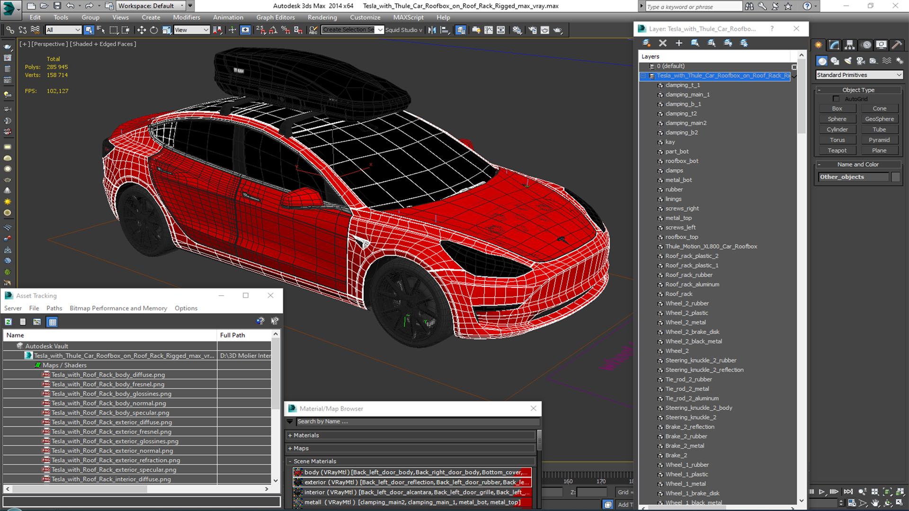Open the Modify command panel tab
909x511 pixels.
coord(834,45)
